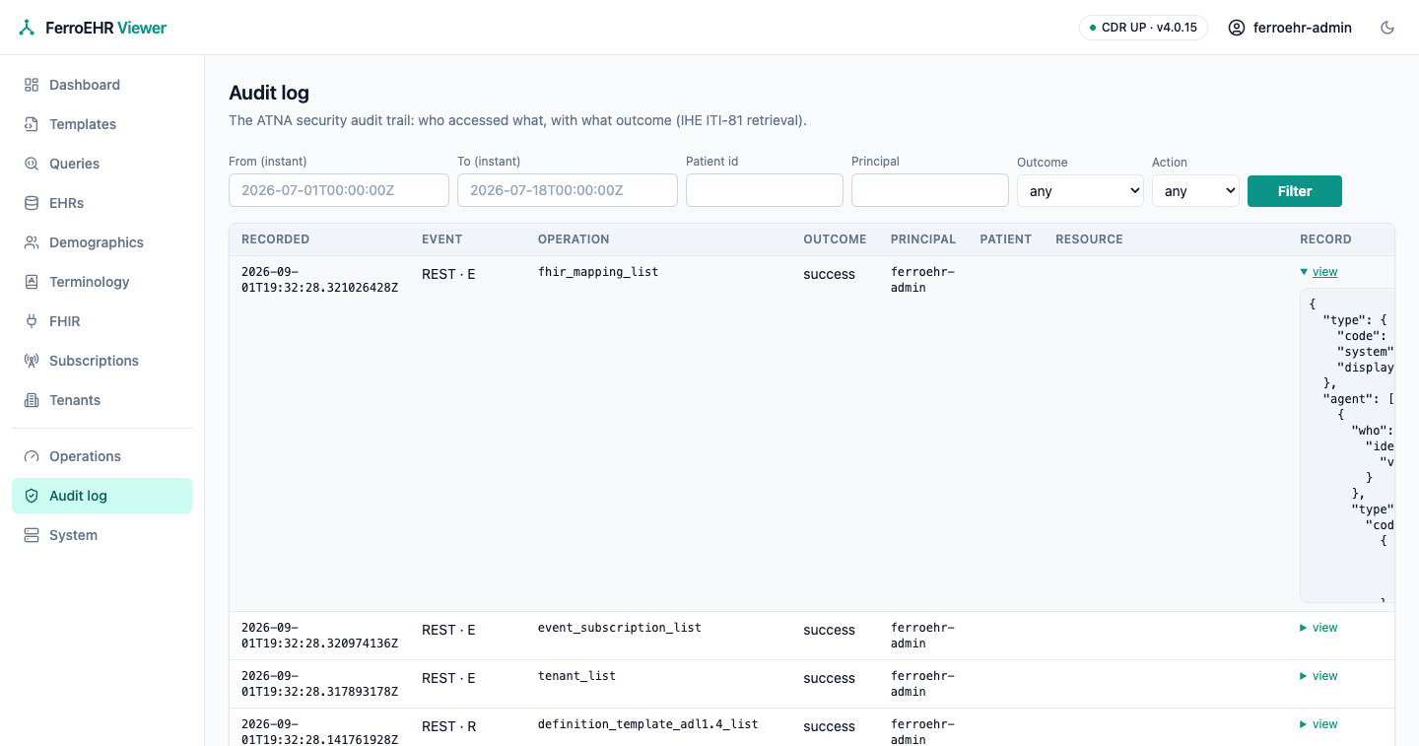Screen dimensions: 1419x746
Task: Click definition_template_adl1.4_list operation cell
Action: [648, 724]
